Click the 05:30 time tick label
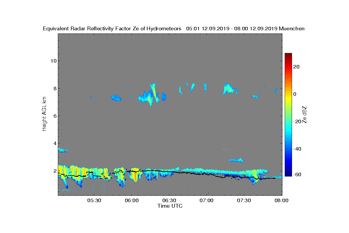This screenshot has height=233, width=349. tap(94, 201)
